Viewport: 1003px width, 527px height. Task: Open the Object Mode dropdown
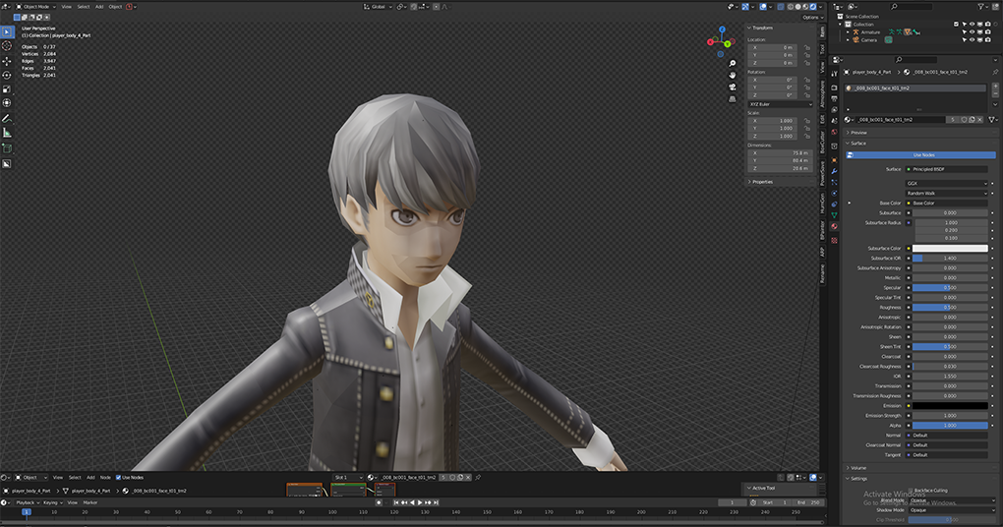pyautogui.click(x=34, y=7)
